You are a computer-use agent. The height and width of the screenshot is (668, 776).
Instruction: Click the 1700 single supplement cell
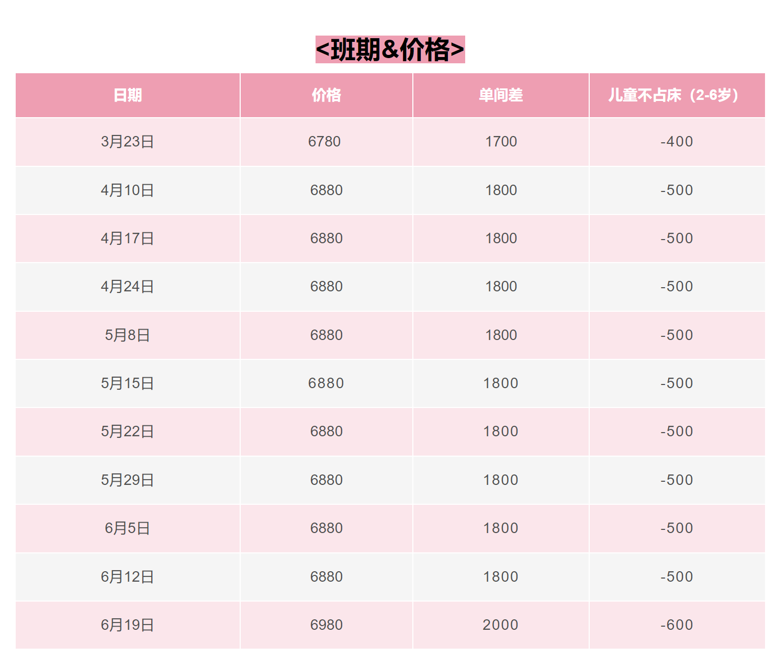tap(501, 142)
